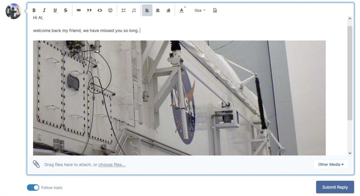
Task: Click the editor vertical scrollbar thumb
Action: pos(350,73)
